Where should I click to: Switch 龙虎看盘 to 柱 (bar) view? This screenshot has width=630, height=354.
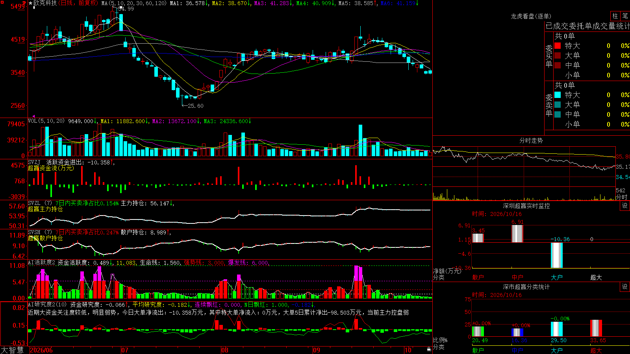615,16
